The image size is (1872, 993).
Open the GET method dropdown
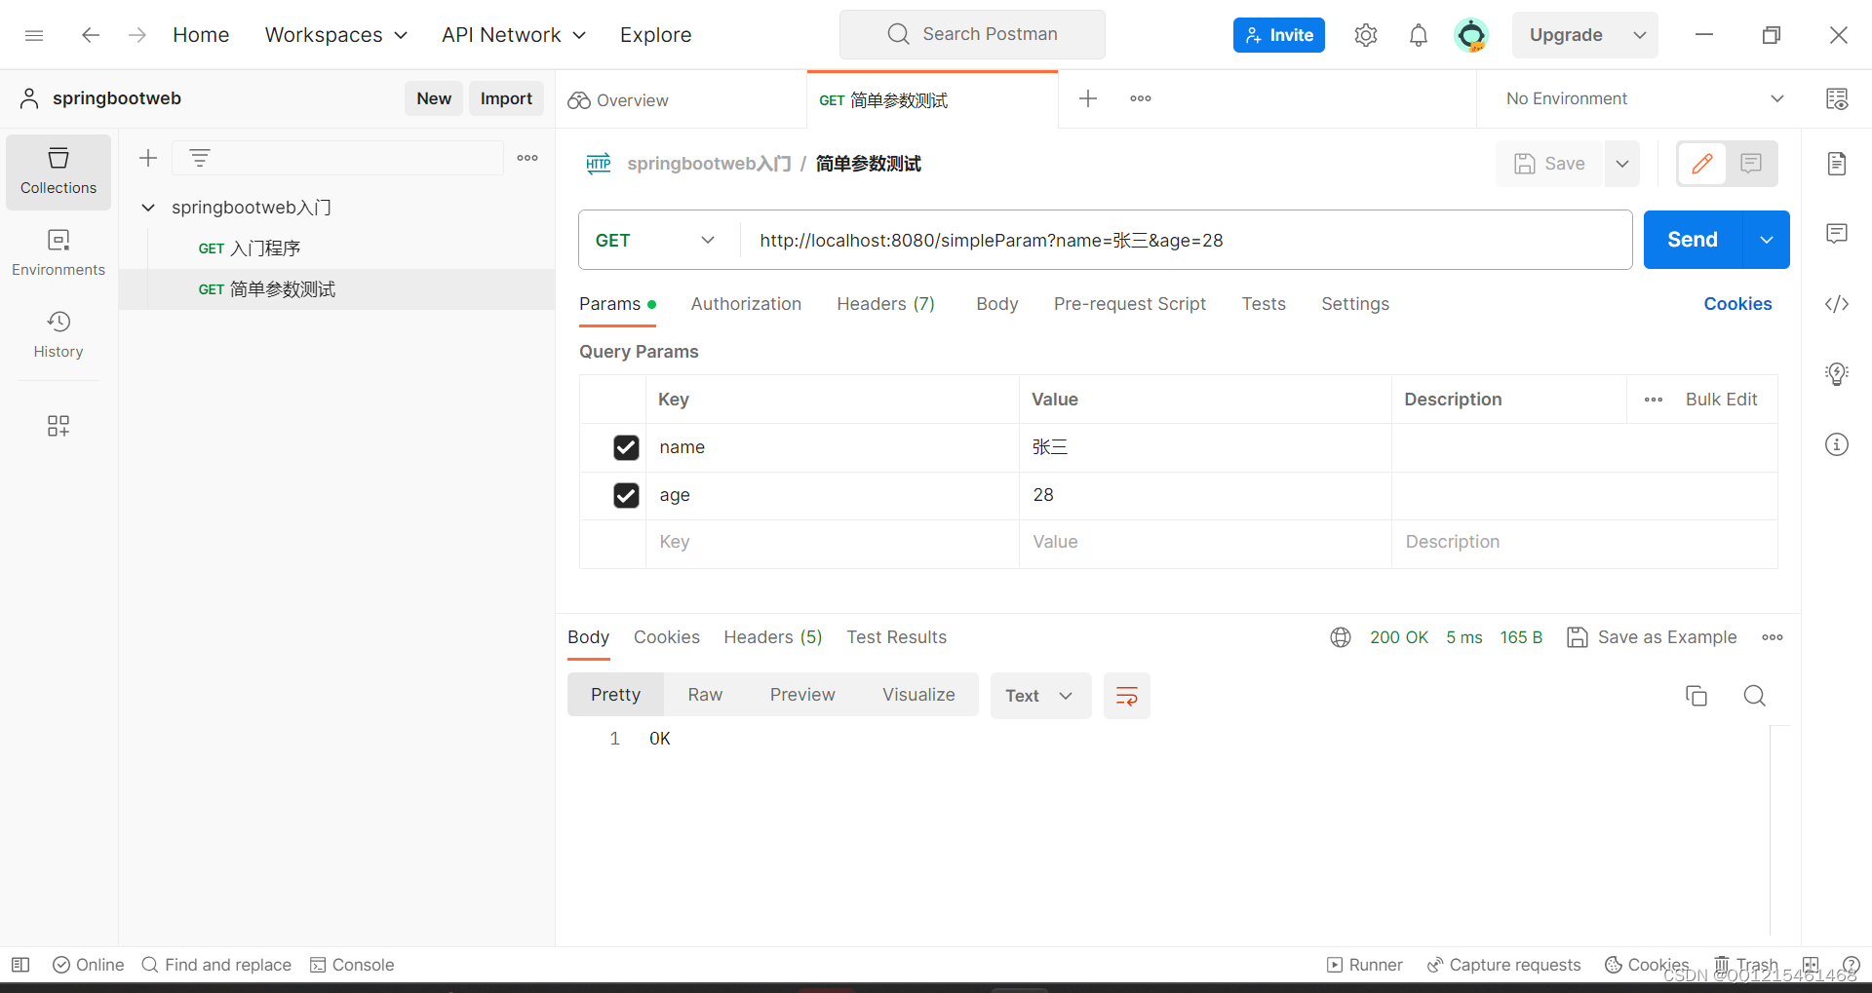(655, 240)
